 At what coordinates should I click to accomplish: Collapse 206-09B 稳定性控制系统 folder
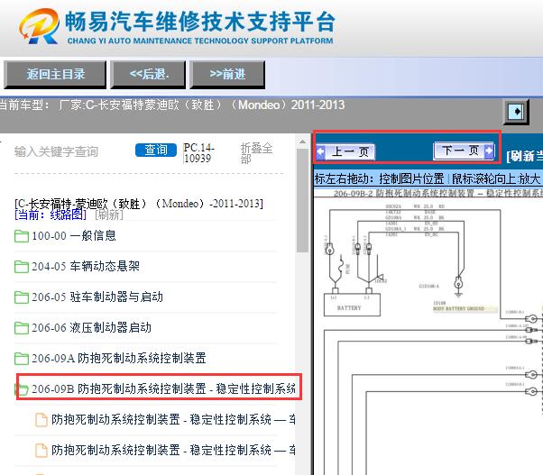163,388
